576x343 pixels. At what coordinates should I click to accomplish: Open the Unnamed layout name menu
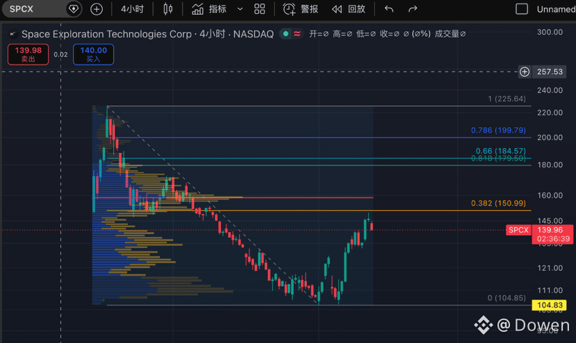tap(556, 9)
